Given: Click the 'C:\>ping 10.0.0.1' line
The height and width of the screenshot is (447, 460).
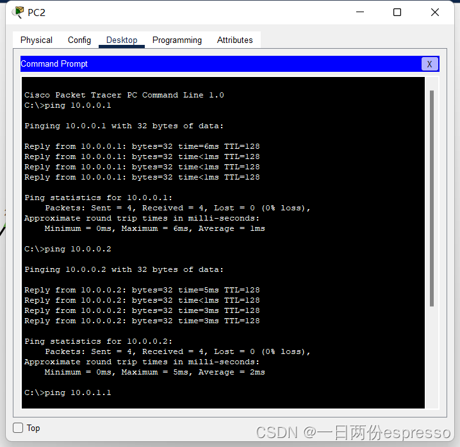Looking at the screenshot, I should coord(68,105).
